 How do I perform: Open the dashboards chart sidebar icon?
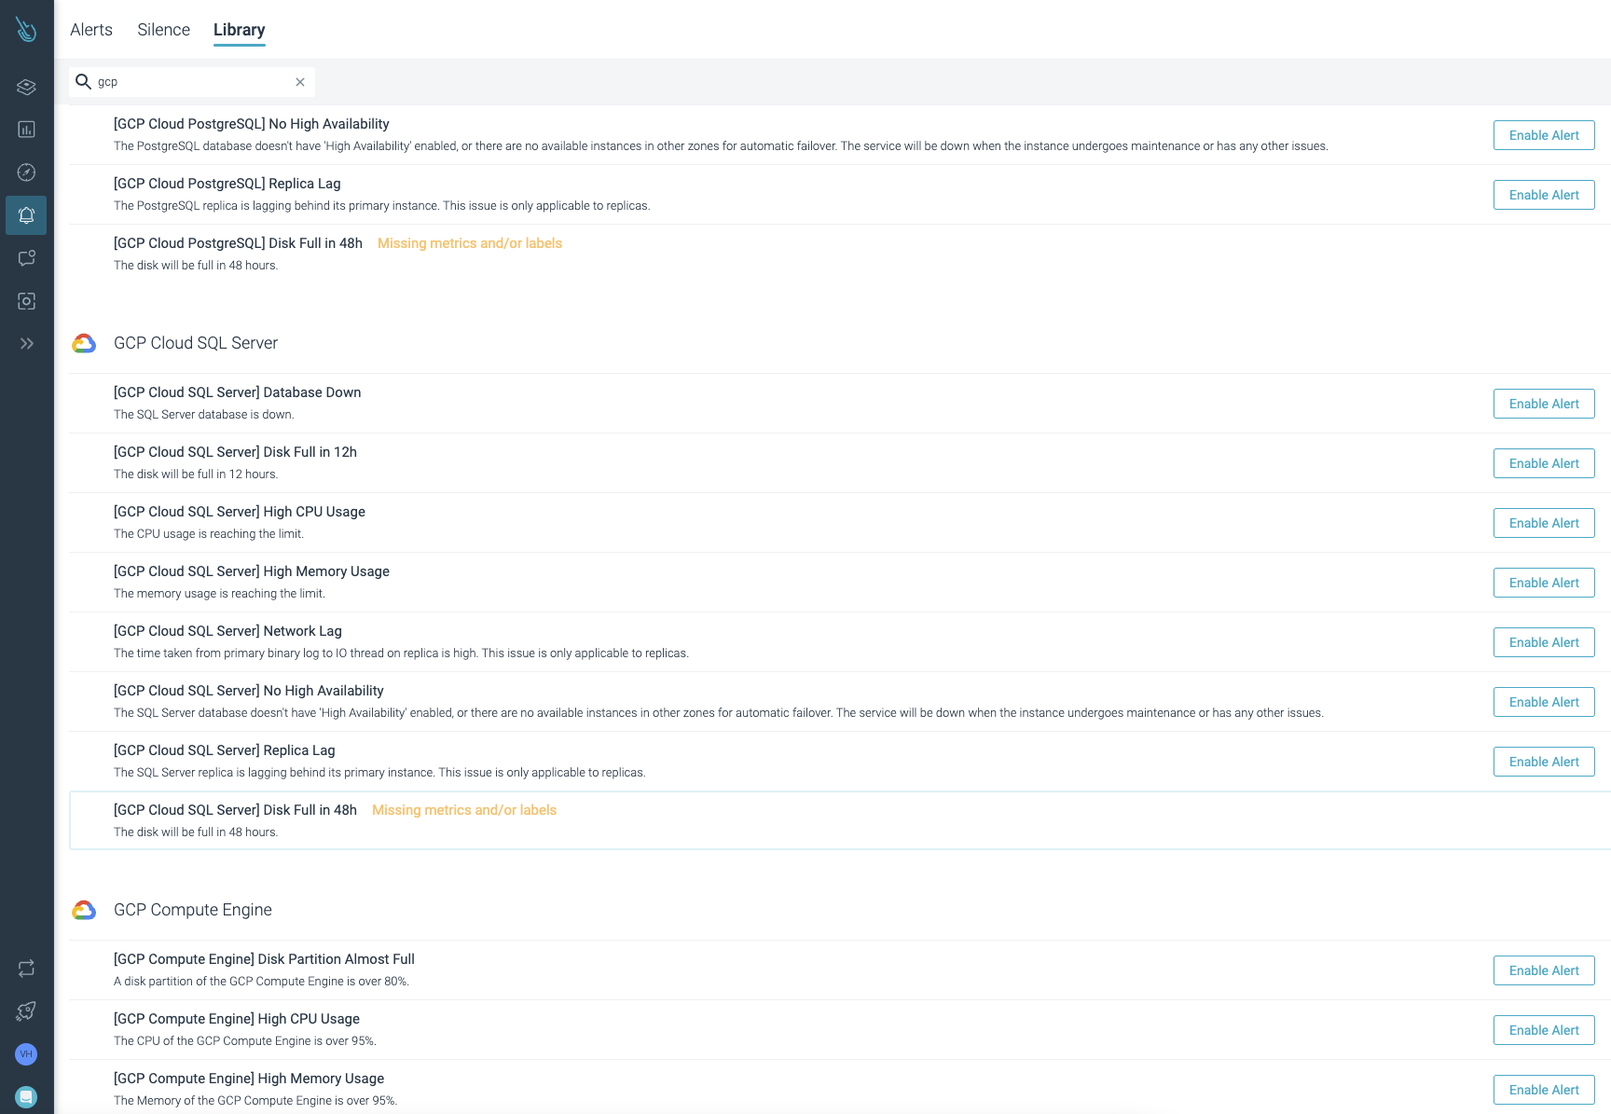pos(26,130)
